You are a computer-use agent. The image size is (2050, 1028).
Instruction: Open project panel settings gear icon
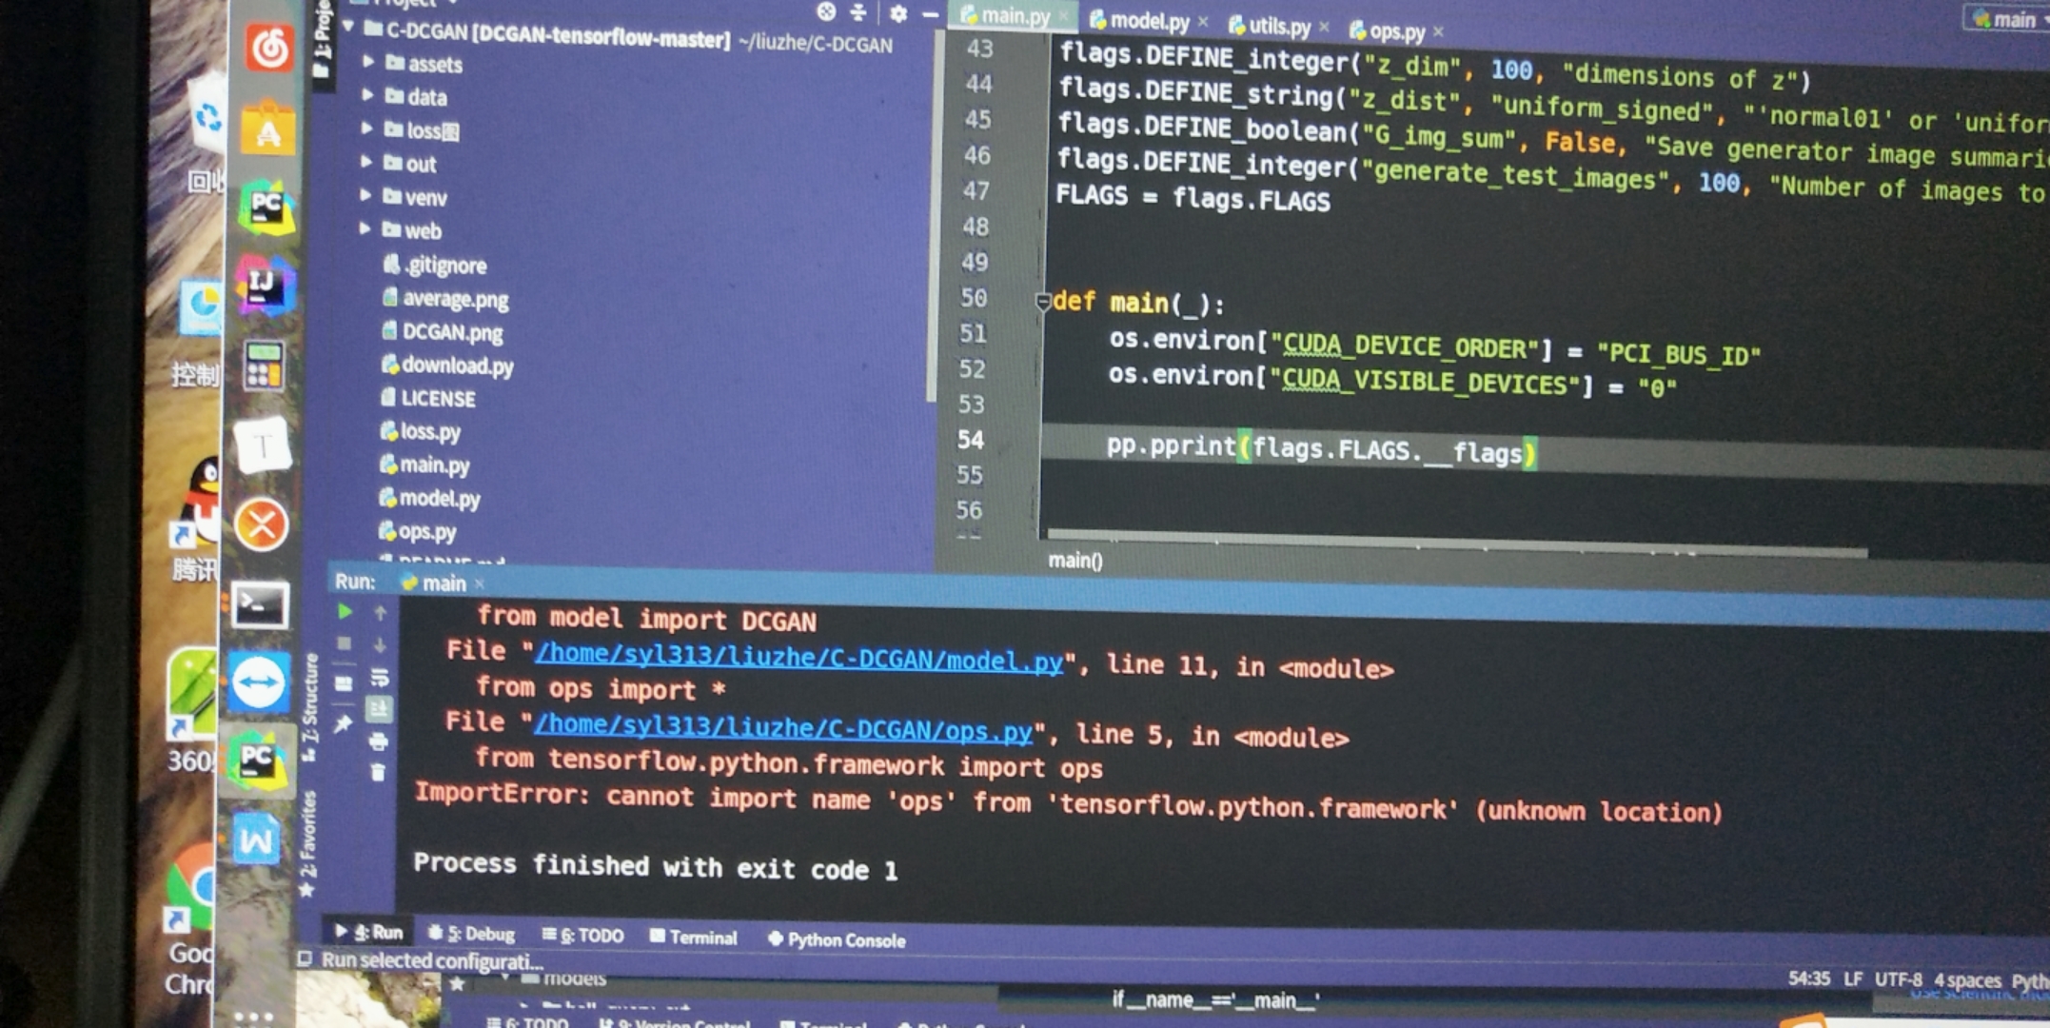897,13
